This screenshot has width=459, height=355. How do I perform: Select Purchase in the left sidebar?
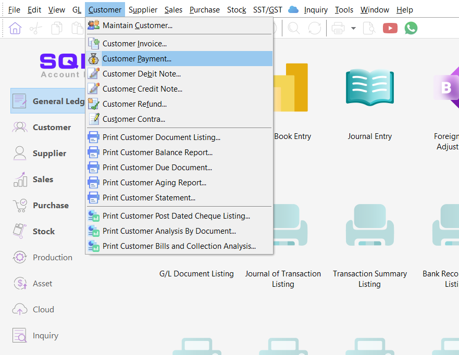click(50, 205)
